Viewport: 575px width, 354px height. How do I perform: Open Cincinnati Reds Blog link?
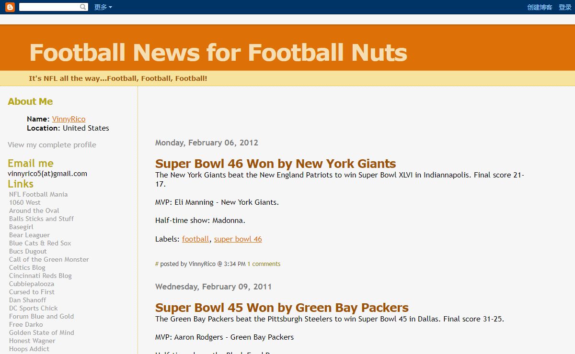coord(40,276)
